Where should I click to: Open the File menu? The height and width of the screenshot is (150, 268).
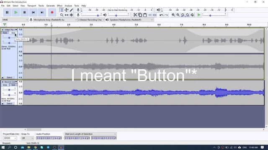pyautogui.click(x=3, y=5)
